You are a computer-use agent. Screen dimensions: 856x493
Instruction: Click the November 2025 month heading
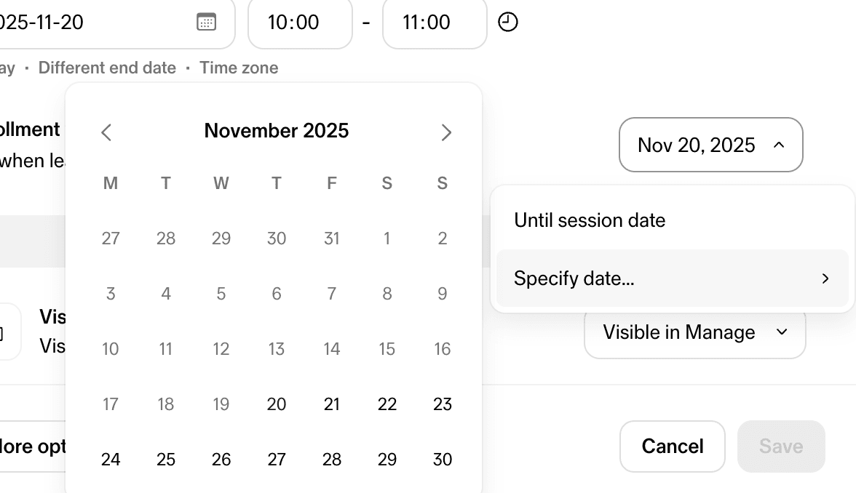pyautogui.click(x=277, y=131)
